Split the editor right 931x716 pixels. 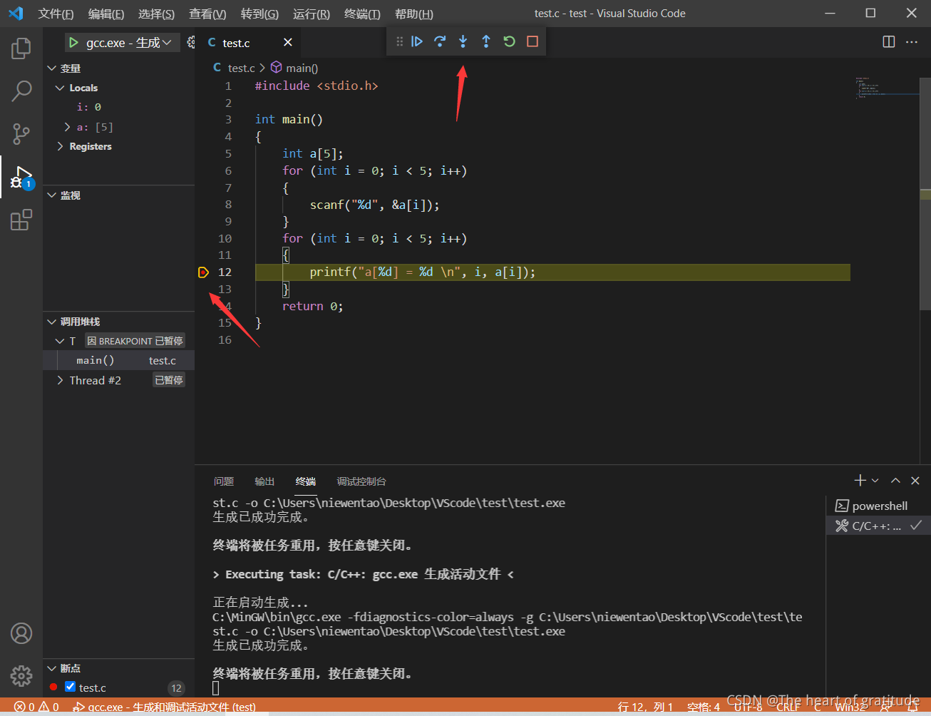(x=889, y=42)
